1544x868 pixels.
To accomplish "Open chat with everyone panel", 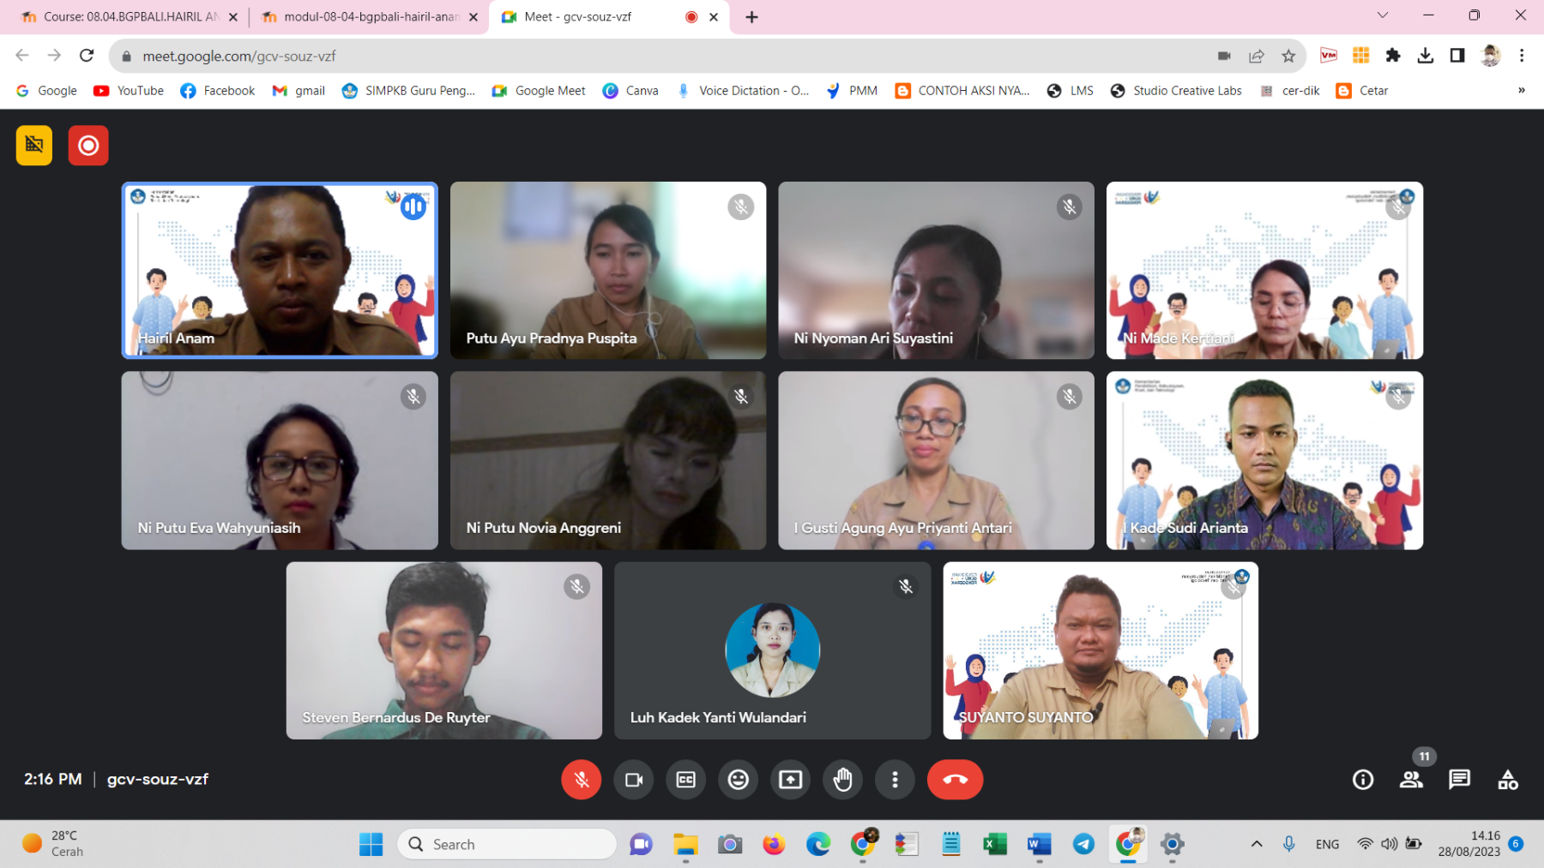I will tap(1458, 779).
